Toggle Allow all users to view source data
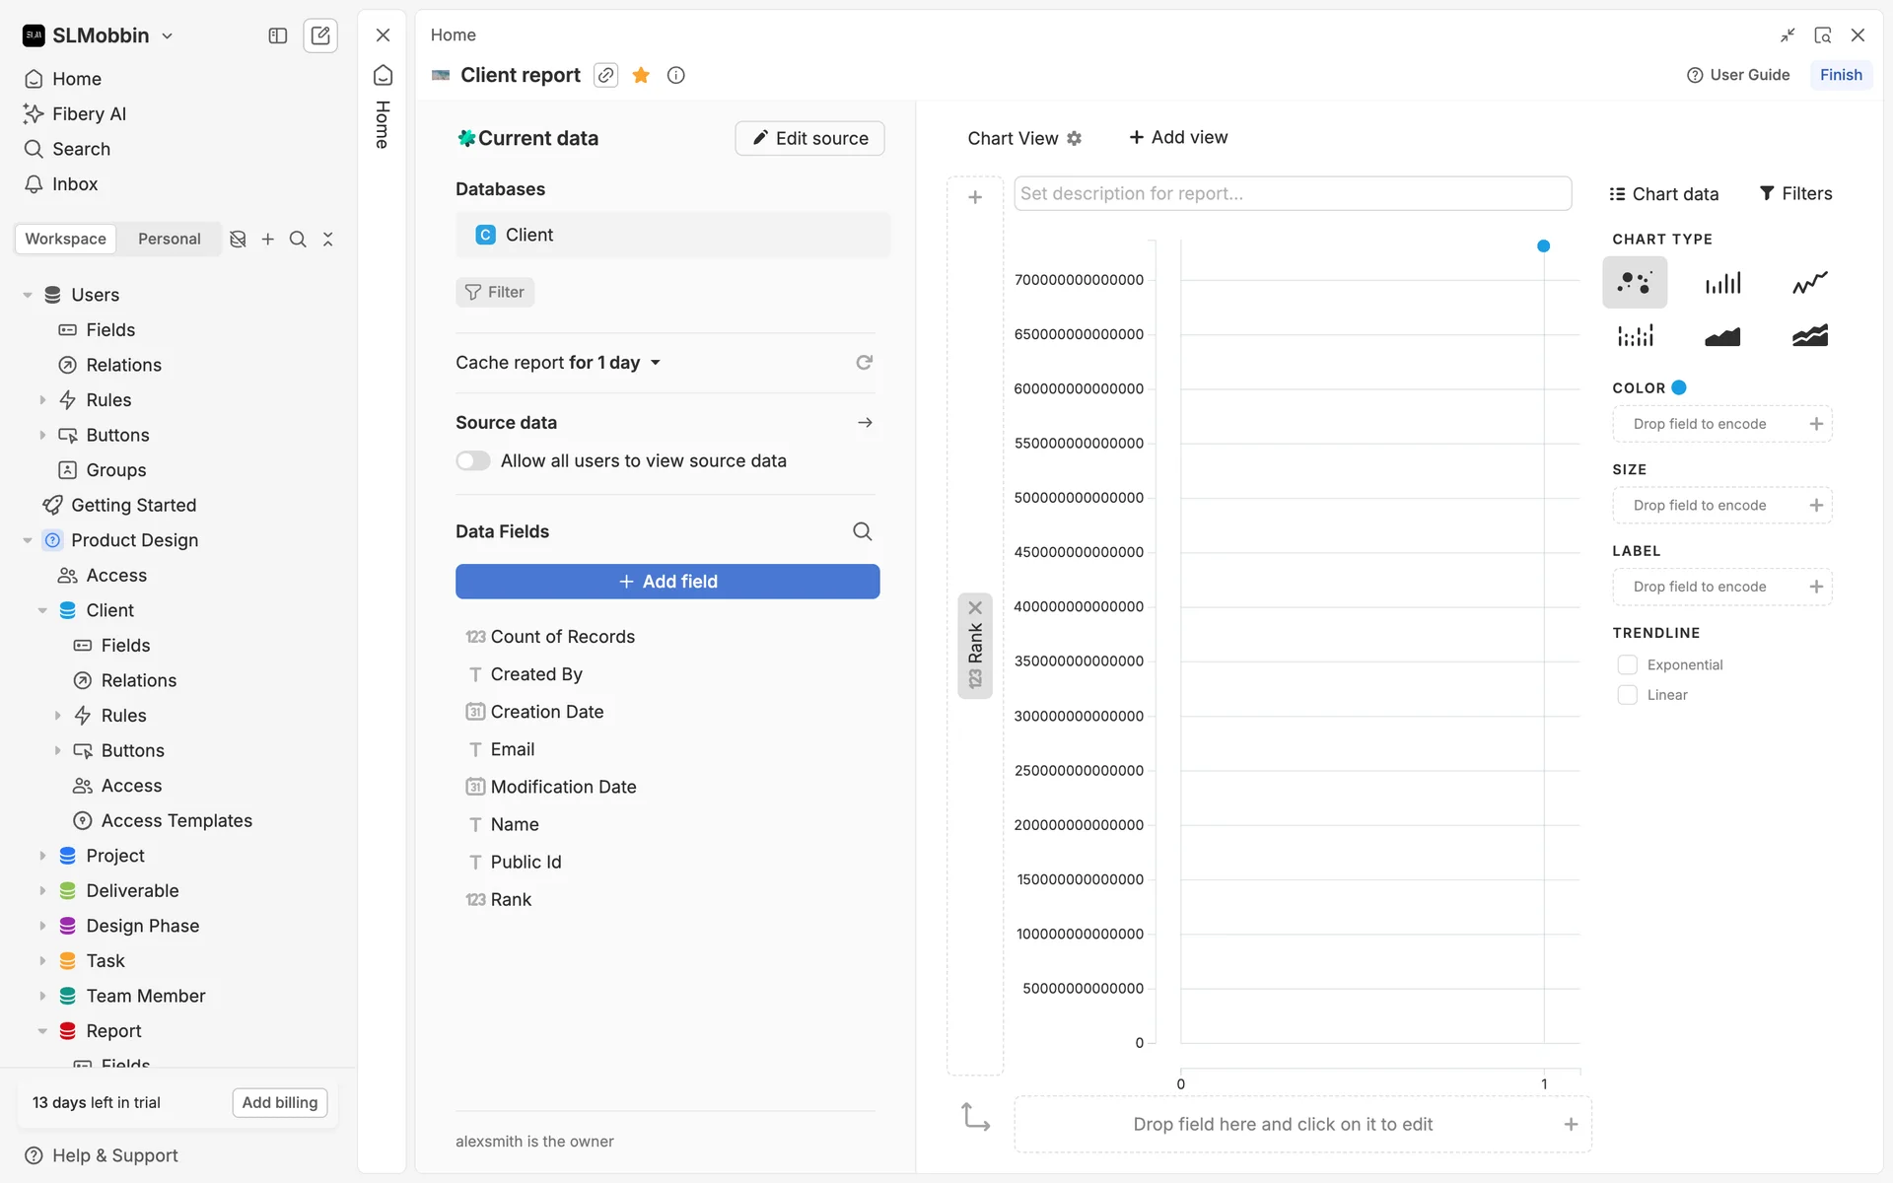This screenshot has width=1893, height=1183. [x=473, y=460]
